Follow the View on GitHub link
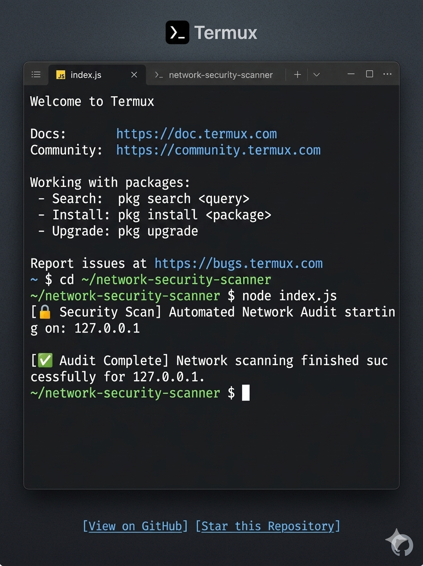 135,526
